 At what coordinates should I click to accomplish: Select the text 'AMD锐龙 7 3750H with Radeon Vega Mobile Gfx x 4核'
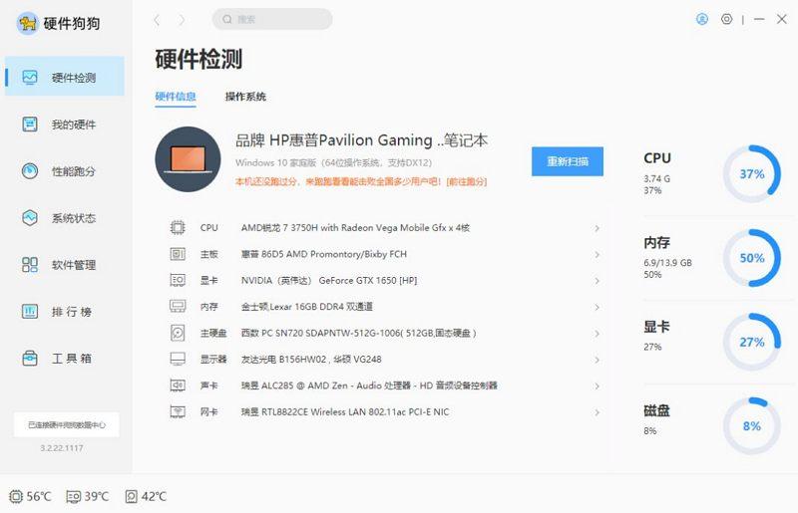[x=355, y=228]
